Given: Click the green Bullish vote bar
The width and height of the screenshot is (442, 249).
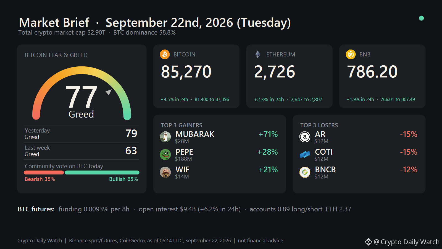Looking at the screenshot, I should coord(102,173).
